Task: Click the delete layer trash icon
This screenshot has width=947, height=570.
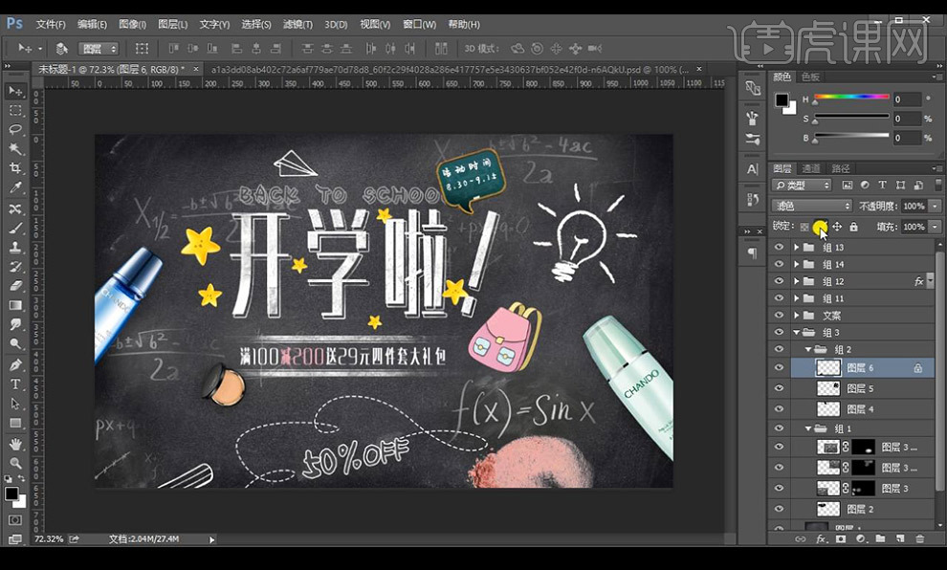Action: click(920, 538)
